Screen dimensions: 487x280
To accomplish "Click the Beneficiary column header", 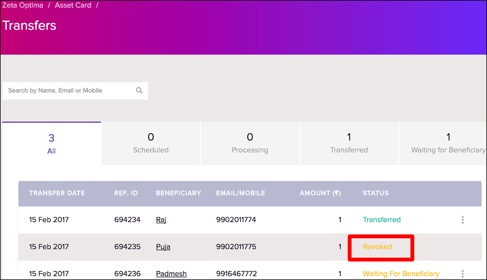I will pyautogui.click(x=178, y=193).
